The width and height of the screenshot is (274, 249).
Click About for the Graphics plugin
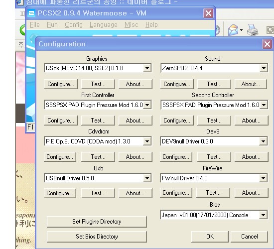point(135,84)
